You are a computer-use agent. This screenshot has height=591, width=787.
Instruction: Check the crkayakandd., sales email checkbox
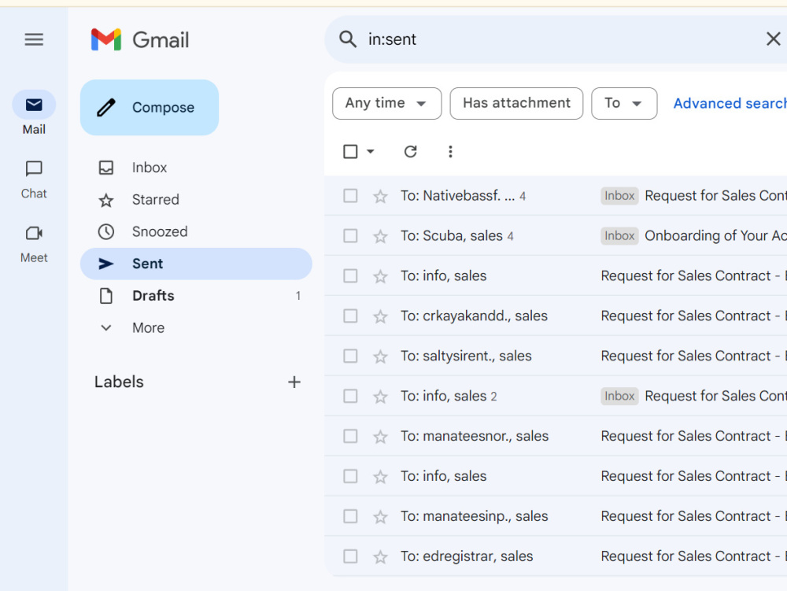pos(350,316)
